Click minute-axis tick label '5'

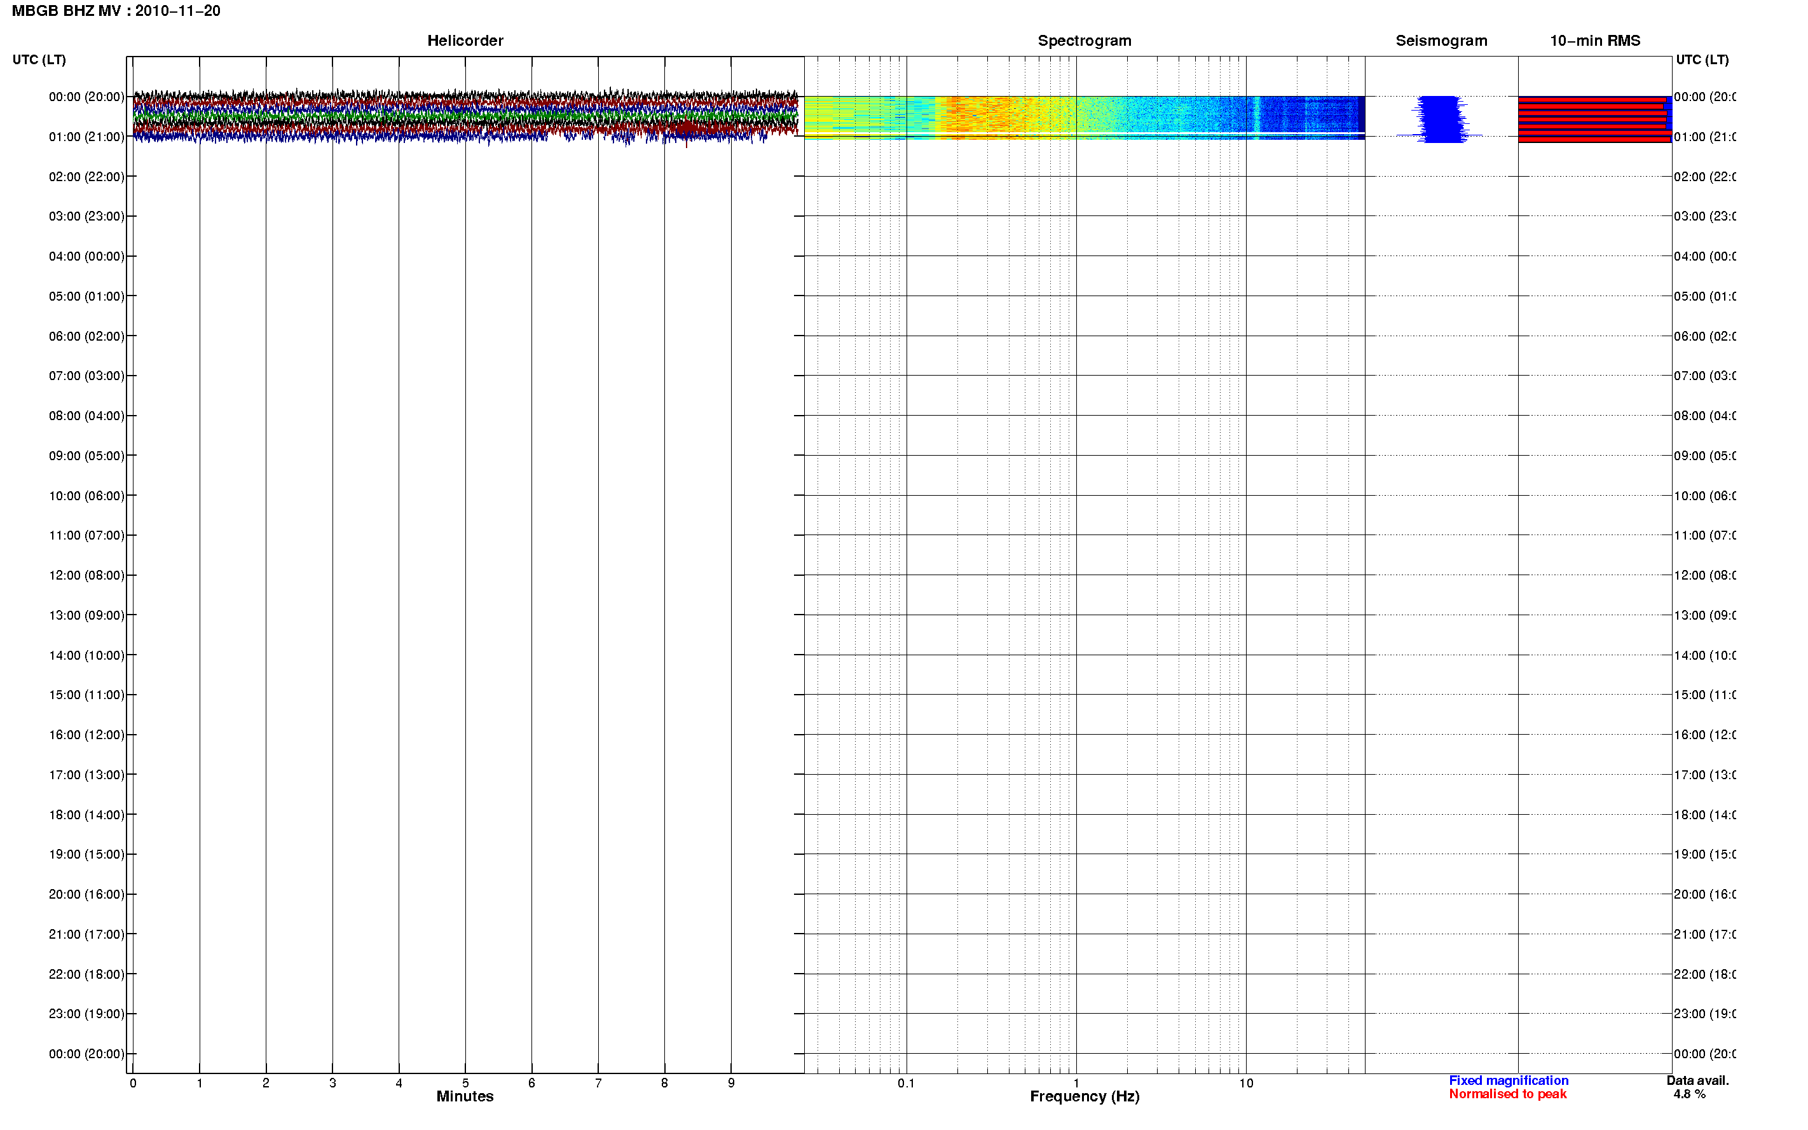[x=465, y=1083]
